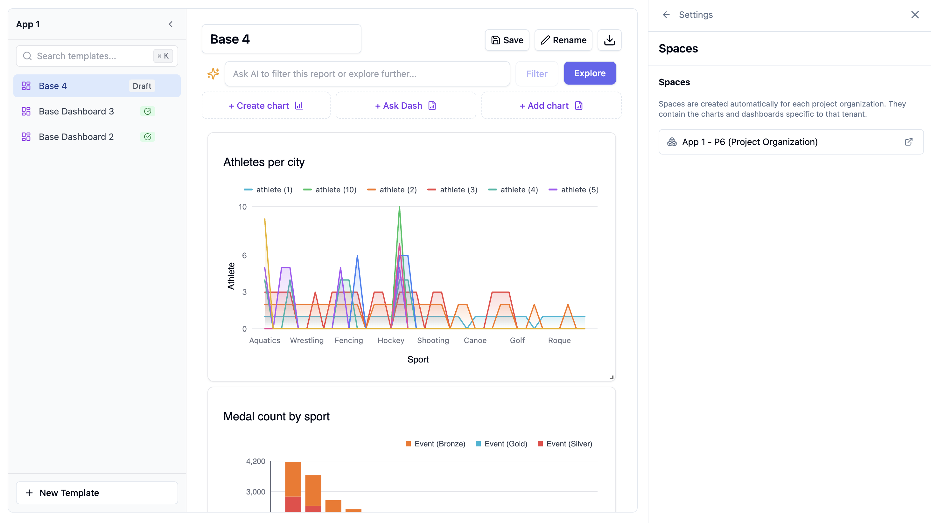Collapse the App 1 sidebar chevron
The width and height of the screenshot is (931, 524).
tap(171, 24)
